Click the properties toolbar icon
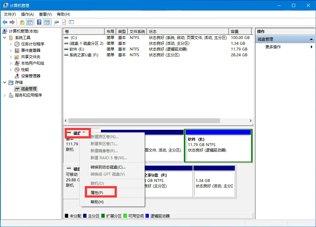 point(56,22)
